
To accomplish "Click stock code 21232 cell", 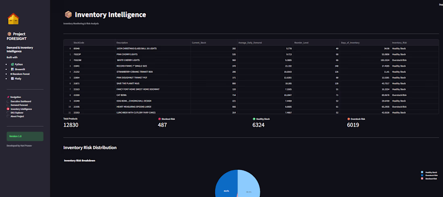I will (x=93, y=72).
